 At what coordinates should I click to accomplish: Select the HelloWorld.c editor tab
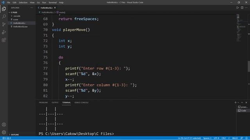pyautogui.click(x=46, y=8)
